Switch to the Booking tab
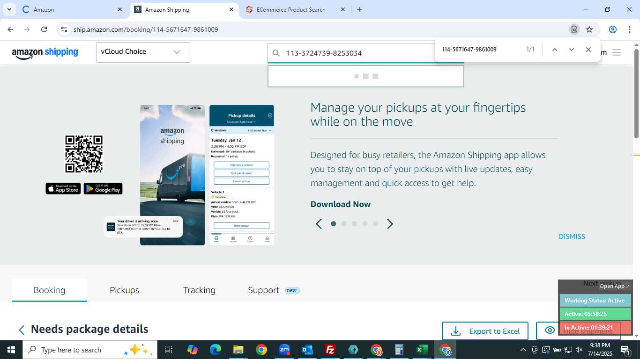 (x=50, y=290)
